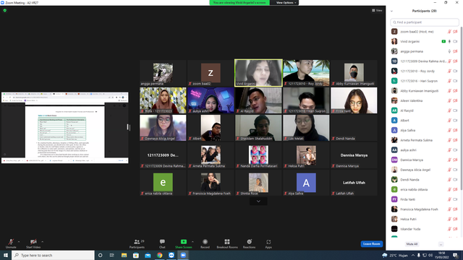Open the weather widget showing 25°C Hujan

[395, 255]
